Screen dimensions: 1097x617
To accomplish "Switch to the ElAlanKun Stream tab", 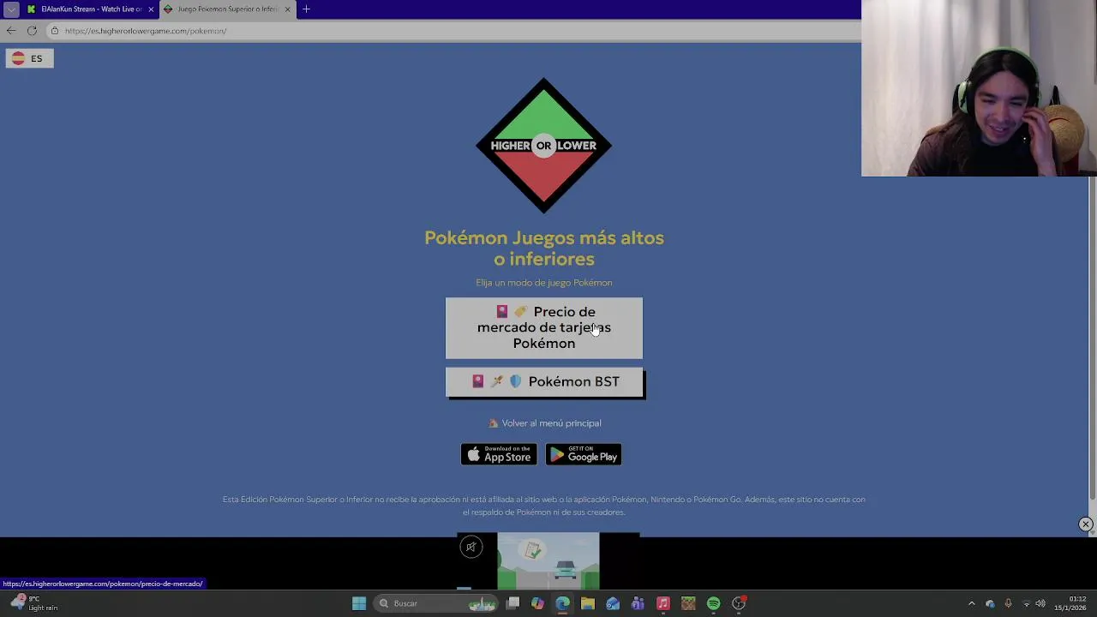I will coord(89,9).
